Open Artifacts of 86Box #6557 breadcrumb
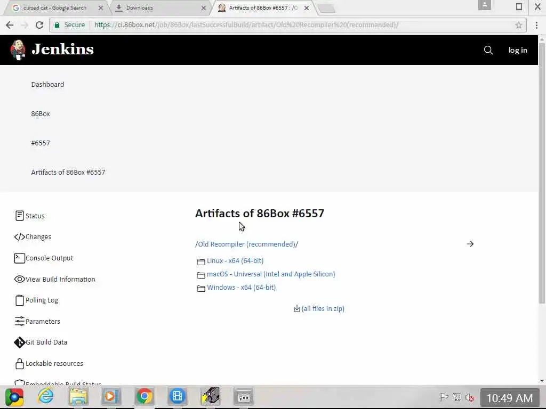This screenshot has height=409, width=546. (68, 172)
